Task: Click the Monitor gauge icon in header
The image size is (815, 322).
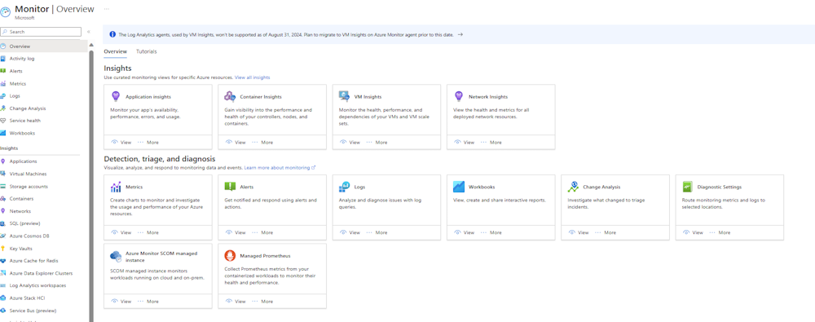Action: (6, 13)
